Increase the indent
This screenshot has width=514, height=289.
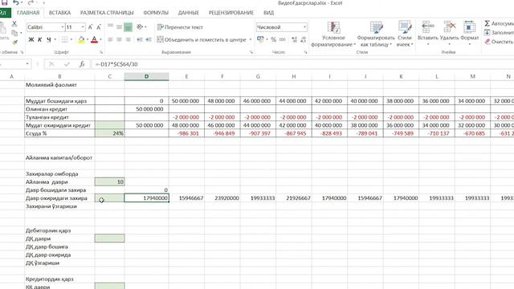[x=149, y=39]
